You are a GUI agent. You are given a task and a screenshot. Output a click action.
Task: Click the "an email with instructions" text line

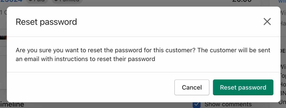coord(85,59)
